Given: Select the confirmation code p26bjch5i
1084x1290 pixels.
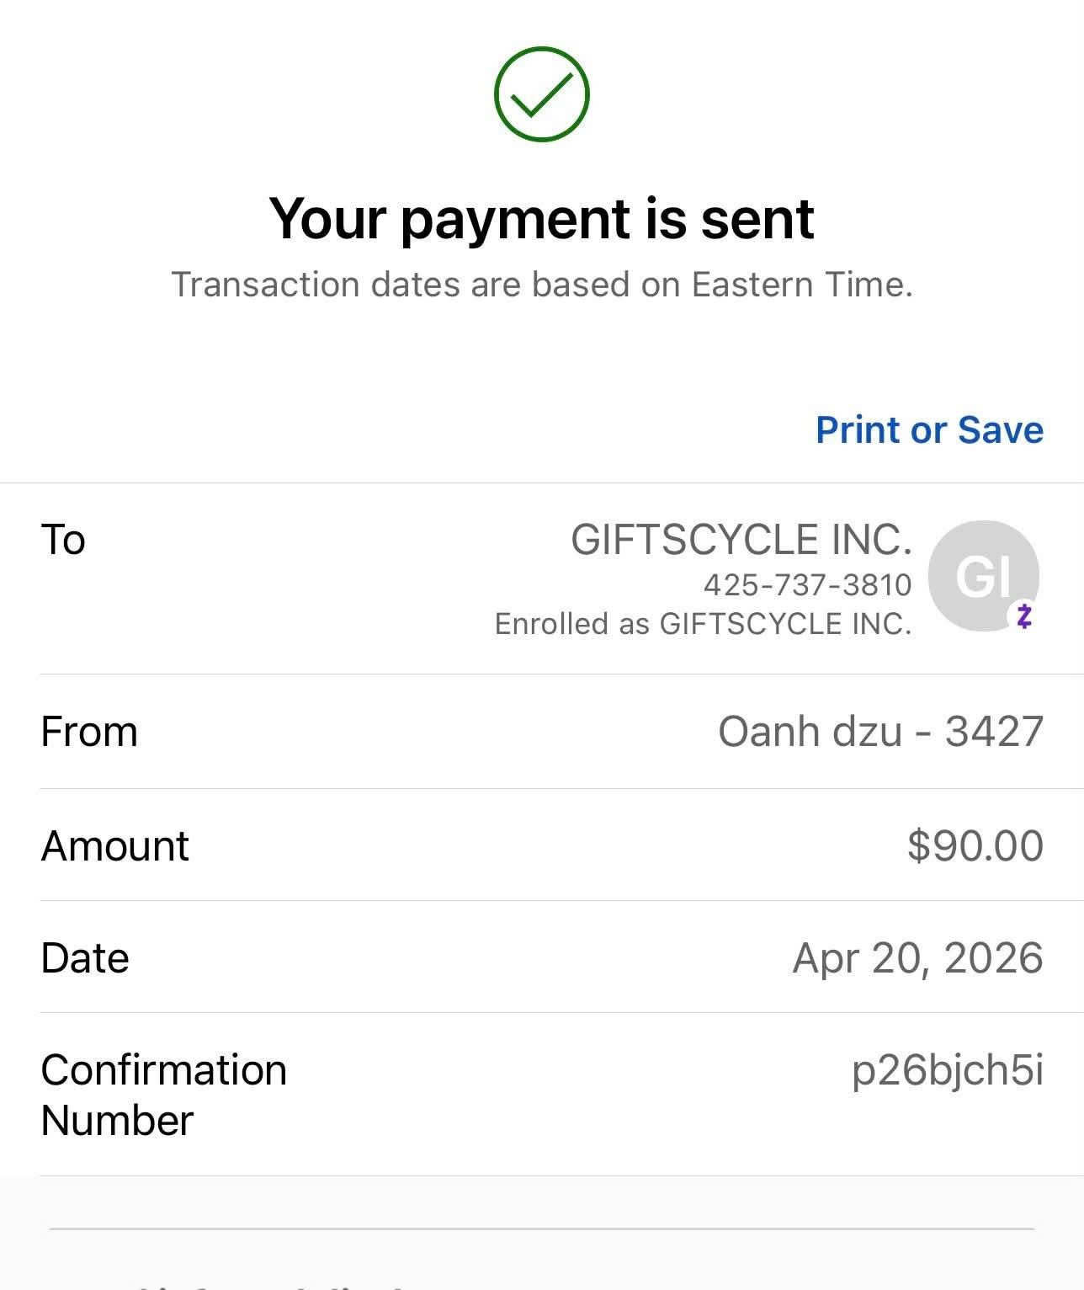Looking at the screenshot, I should 948,1070.
